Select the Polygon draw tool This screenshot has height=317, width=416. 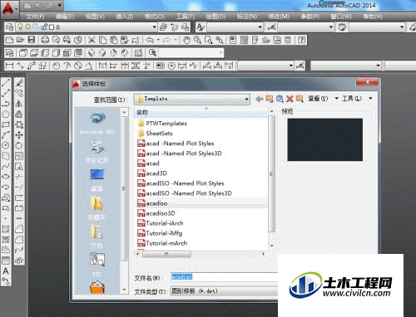point(6,114)
